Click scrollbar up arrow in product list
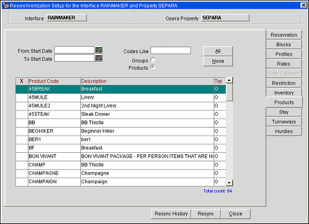Screen dimensions: 309x224 (229, 80)
